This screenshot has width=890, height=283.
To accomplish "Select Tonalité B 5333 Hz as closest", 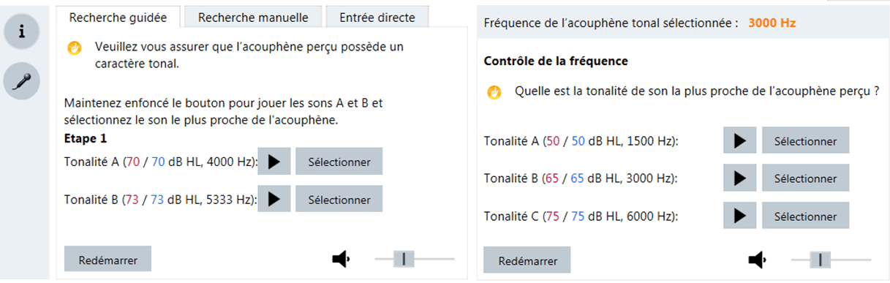I will (x=339, y=200).
